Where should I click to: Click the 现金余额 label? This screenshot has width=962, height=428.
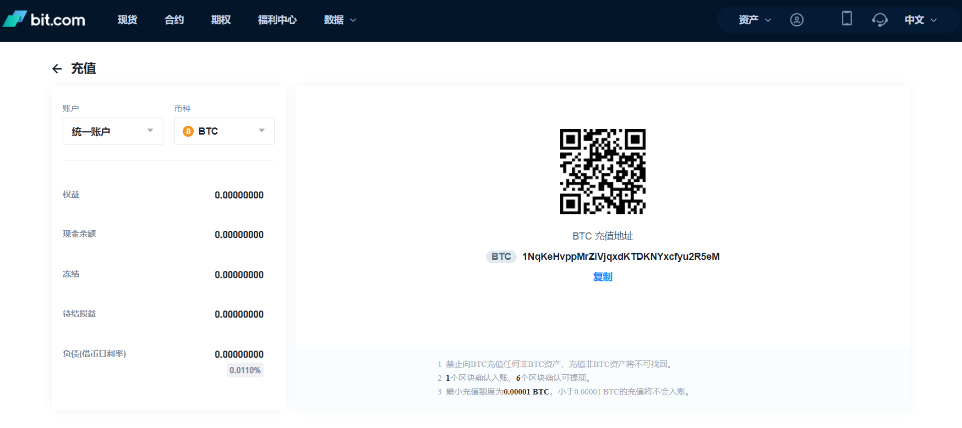[79, 234]
